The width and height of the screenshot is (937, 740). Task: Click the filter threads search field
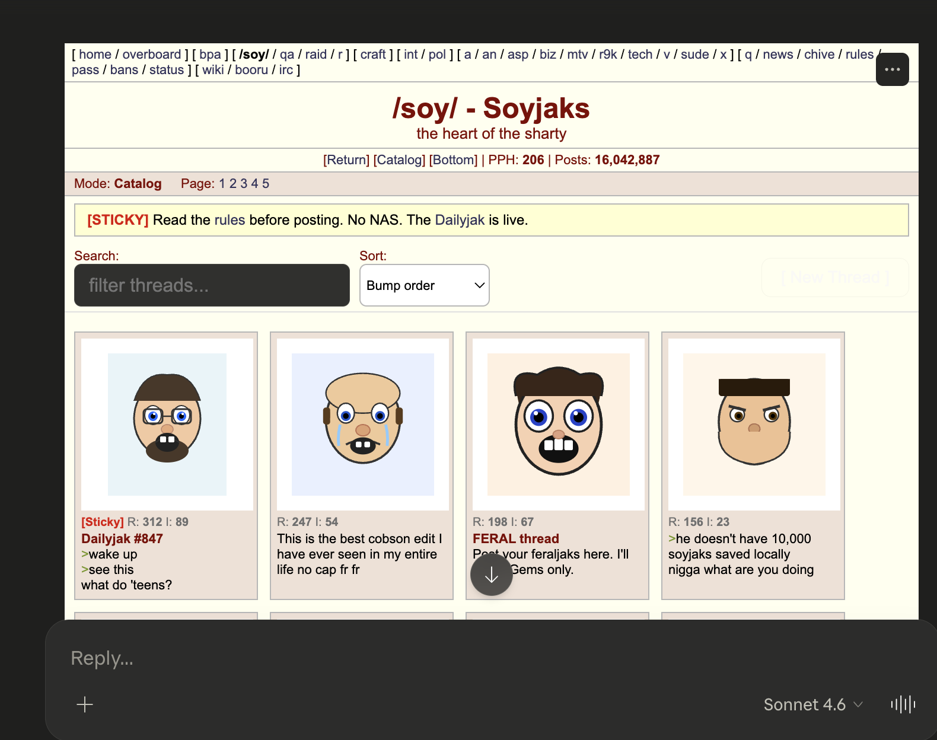[x=212, y=285]
